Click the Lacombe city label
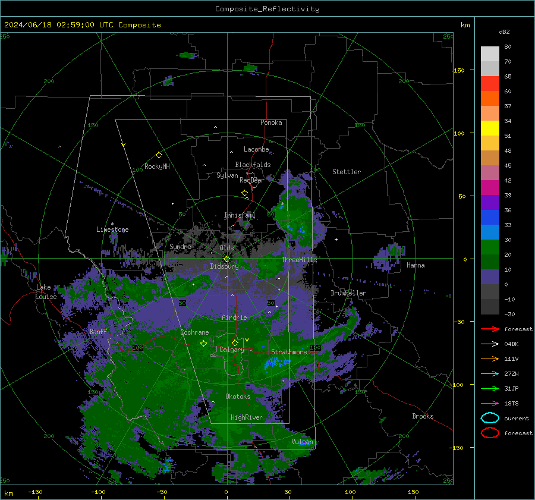Viewport: 535px width, 500px height. 256,149
